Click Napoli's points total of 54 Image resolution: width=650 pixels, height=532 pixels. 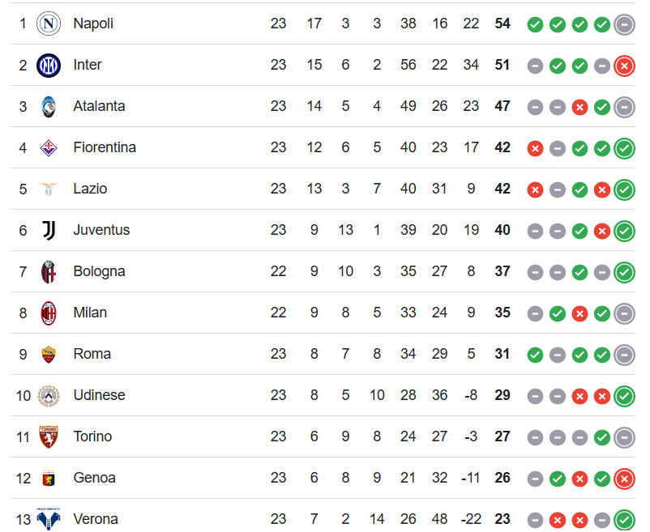click(502, 23)
